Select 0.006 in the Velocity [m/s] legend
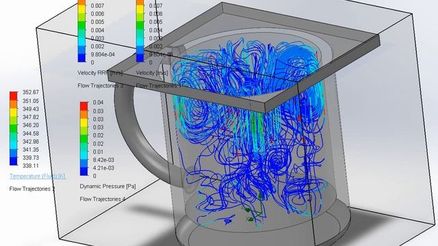 click(x=156, y=14)
